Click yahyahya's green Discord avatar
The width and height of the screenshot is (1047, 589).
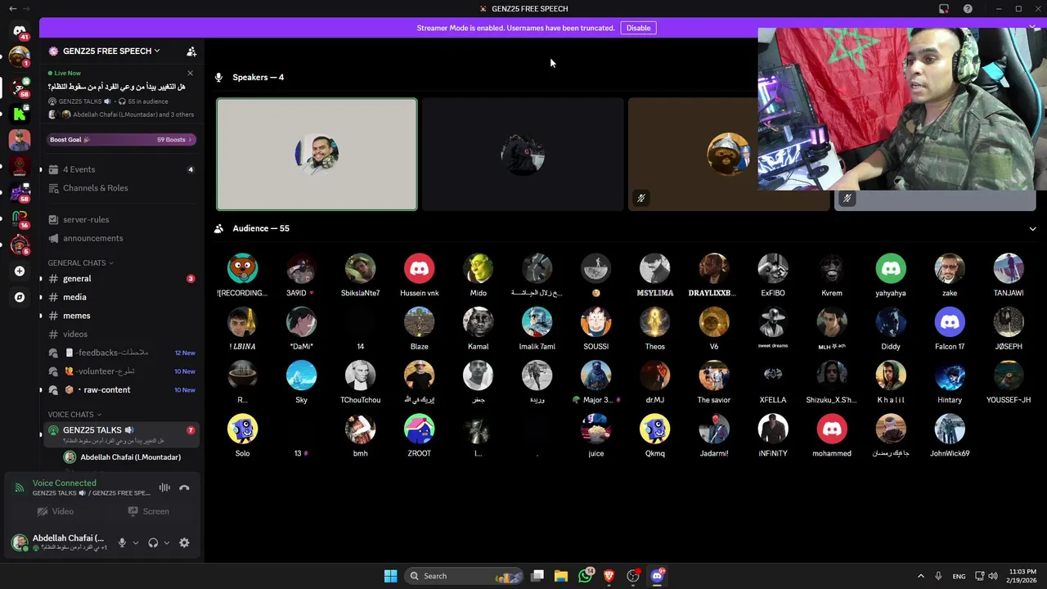[x=891, y=268]
